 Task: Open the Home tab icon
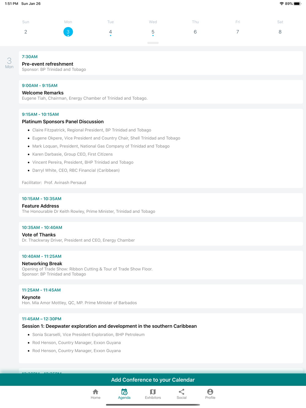point(95,392)
